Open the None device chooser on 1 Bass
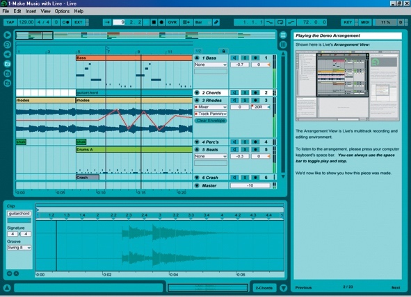Image resolution: width=411 pixels, height=297 pixels. pyautogui.click(x=211, y=65)
